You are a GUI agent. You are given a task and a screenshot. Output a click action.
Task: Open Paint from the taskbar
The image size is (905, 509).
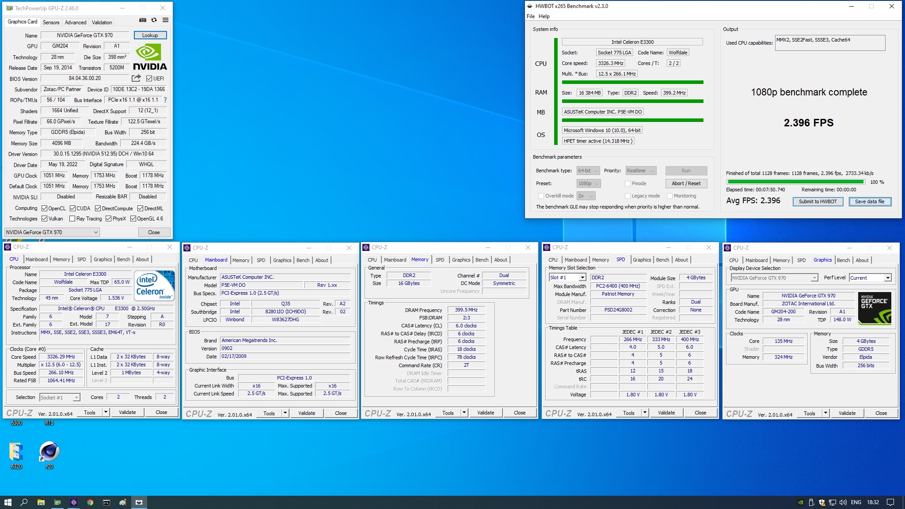click(123, 502)
